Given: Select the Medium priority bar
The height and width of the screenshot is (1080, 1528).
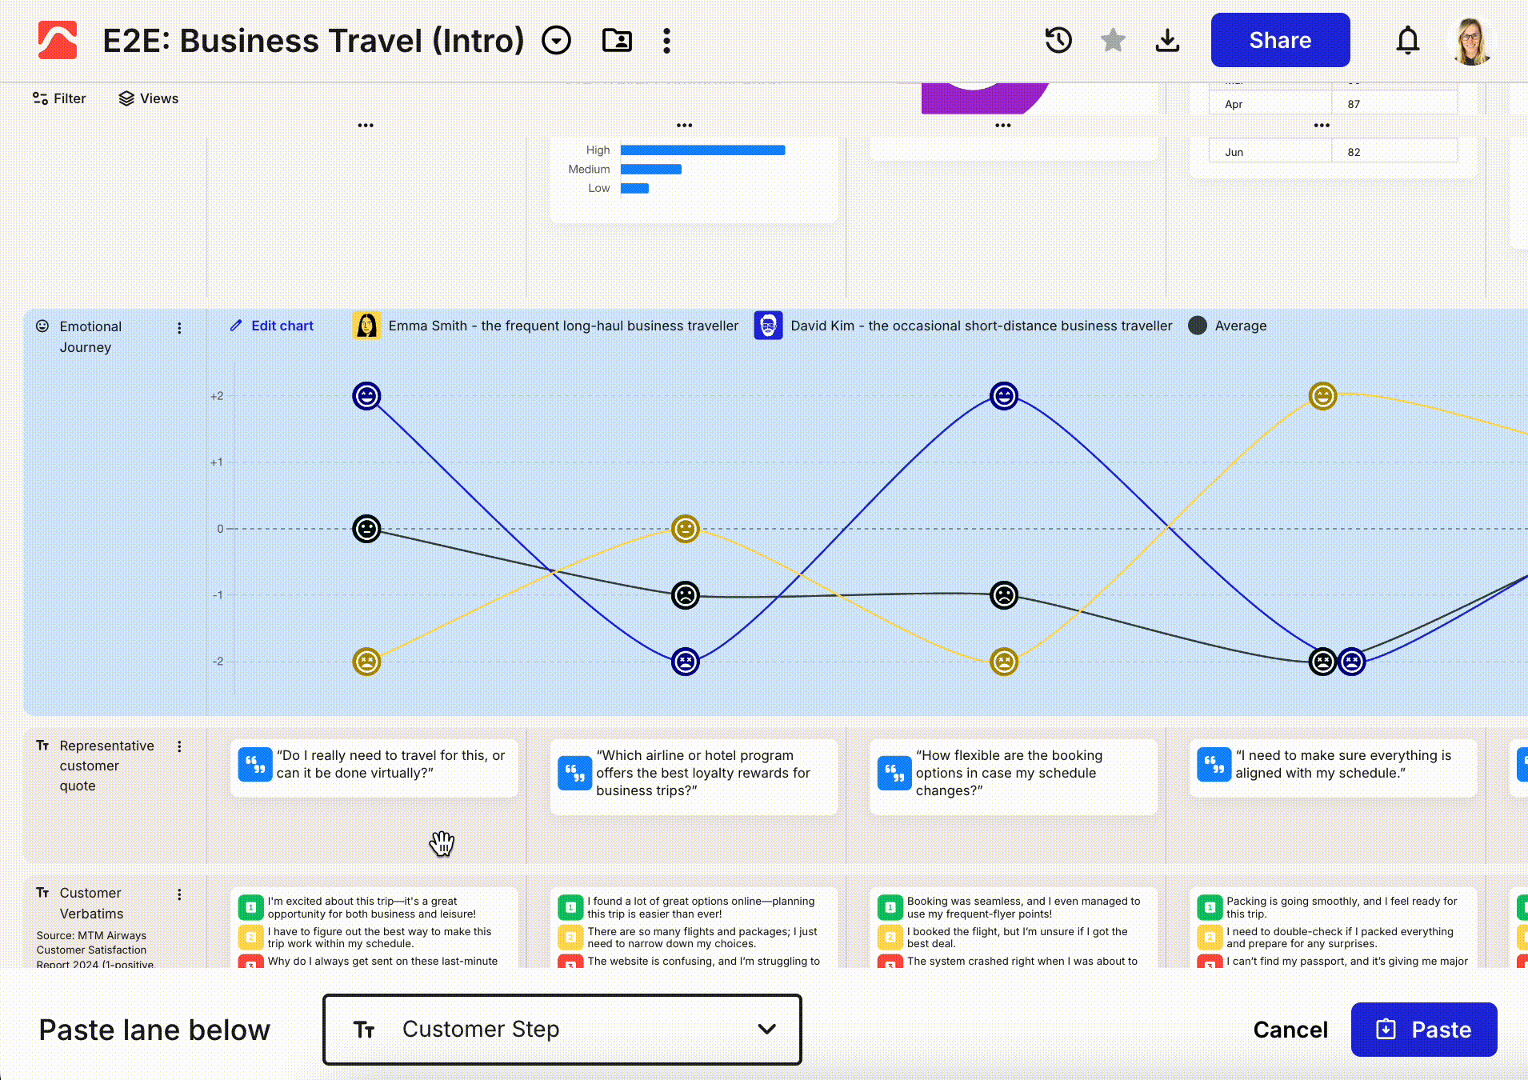Looking at the screenshot, I should [651, 170].
